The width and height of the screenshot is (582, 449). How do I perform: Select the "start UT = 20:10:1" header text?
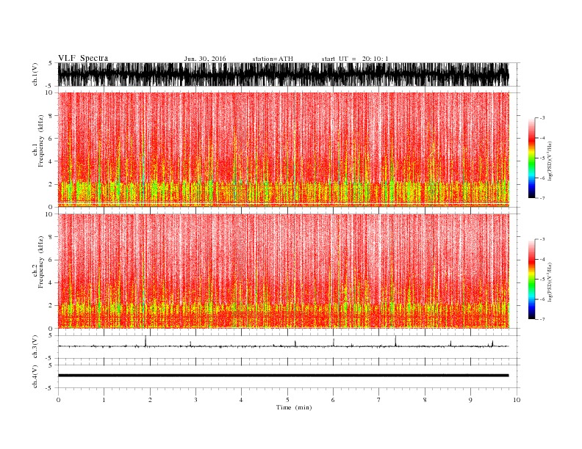click(x=355, y=59)
